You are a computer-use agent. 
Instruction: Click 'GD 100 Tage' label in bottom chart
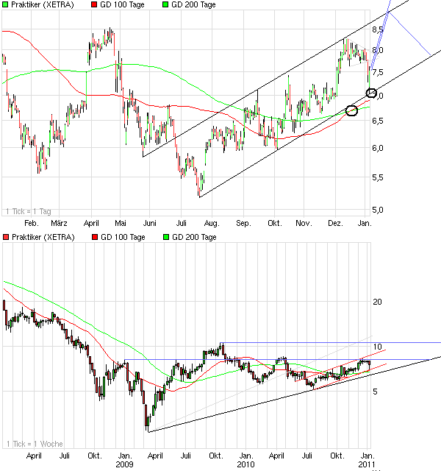[x=123, y=237]
